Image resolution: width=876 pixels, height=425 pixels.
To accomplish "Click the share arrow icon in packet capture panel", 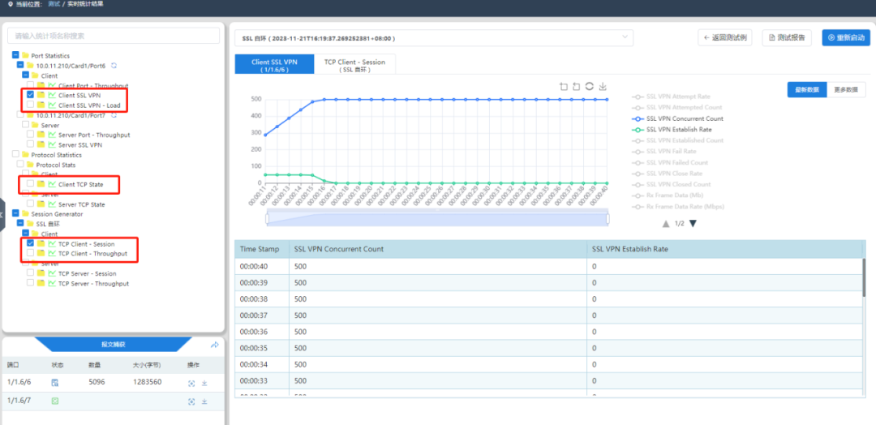I will (215, 345).
